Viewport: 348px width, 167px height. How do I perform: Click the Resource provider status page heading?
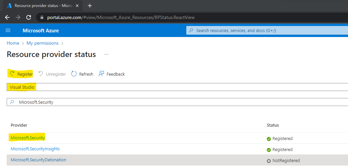(51, 54)
